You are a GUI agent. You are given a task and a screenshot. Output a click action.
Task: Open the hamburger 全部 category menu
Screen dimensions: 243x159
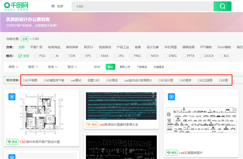(57, 6)
